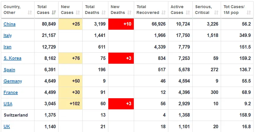Sort by Total Cases using sort icon
This screenshot has height=132, width=255.
tap(54, 13)
